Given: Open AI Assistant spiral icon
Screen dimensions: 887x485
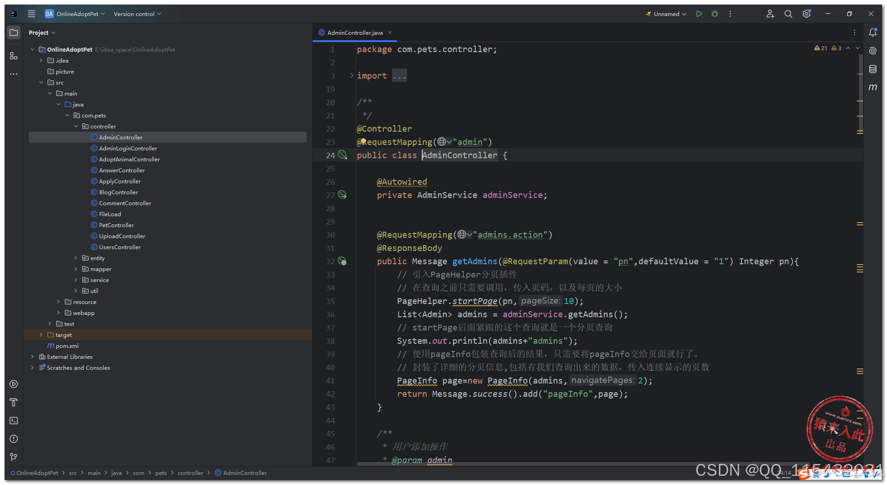Looking at the screenshot, I should [x=873, y=51].
